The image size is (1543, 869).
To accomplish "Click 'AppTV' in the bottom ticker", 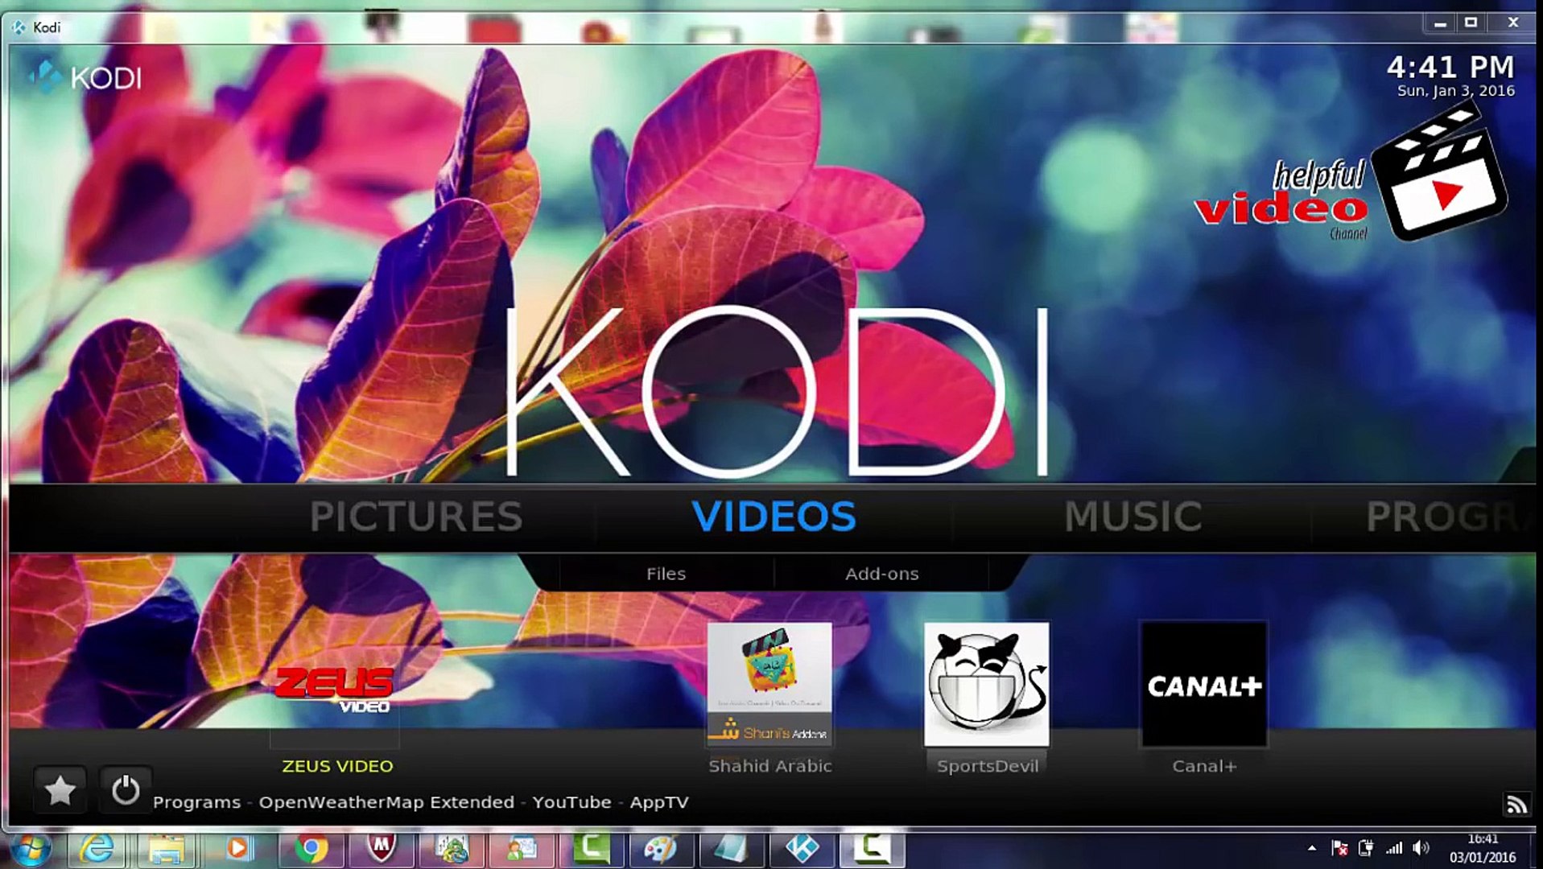I will click(659, 802).
